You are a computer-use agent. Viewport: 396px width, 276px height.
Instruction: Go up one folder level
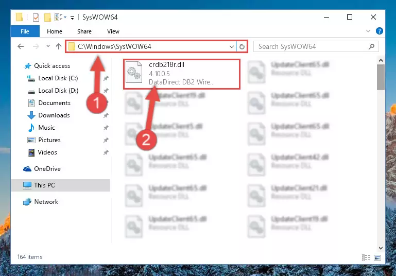pyautogui.click(x=59, y=46)
